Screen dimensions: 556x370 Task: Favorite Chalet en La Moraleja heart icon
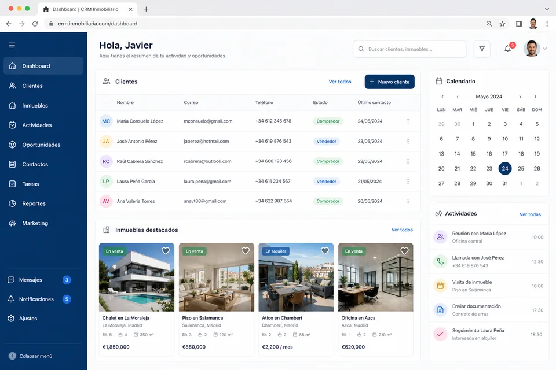[x=166, y=251]
